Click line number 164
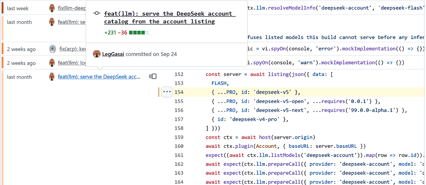 [179, 182]
